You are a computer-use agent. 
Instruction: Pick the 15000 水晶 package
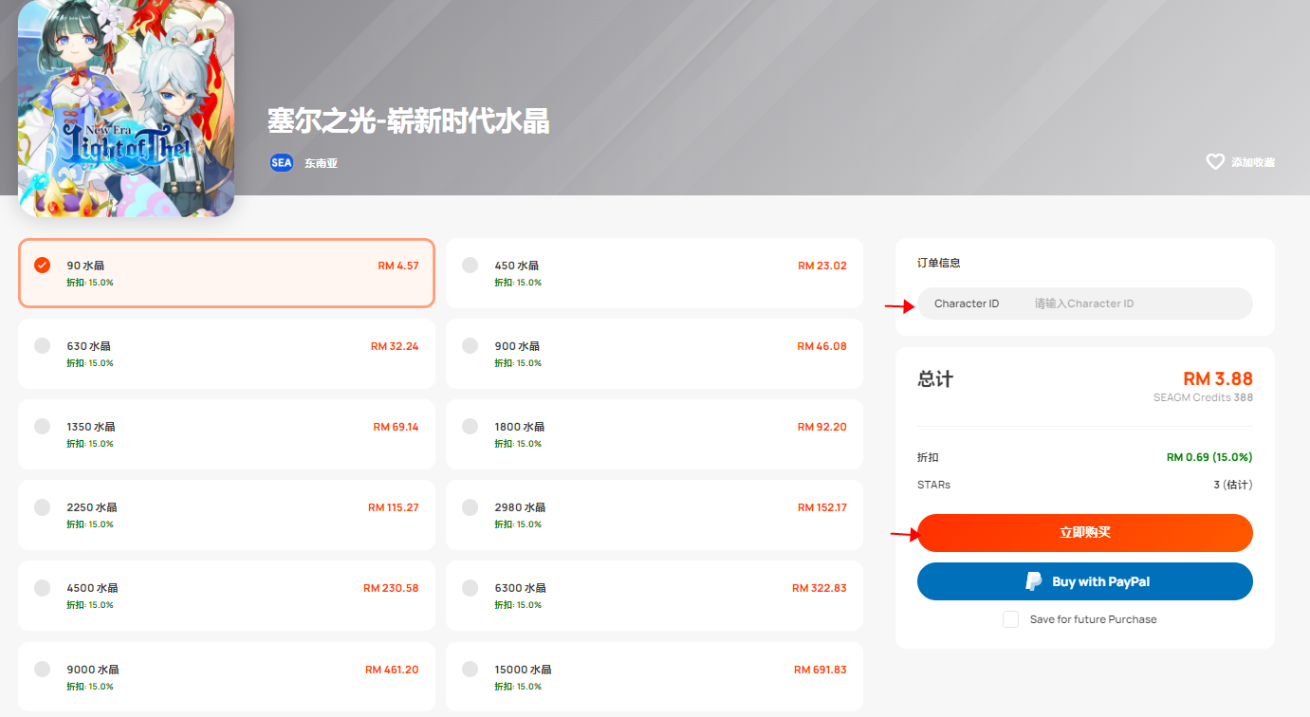[x=655, y=676]
